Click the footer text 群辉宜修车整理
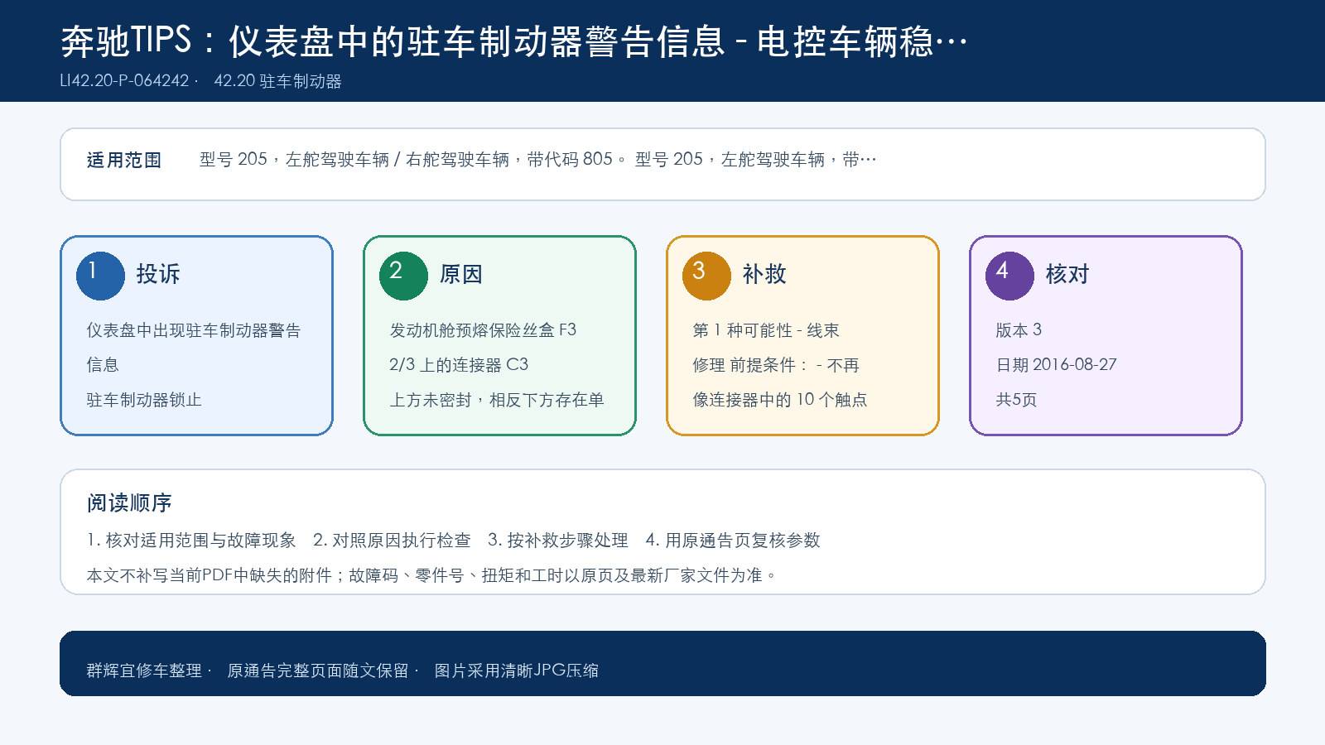The image size is (1325, 745). [x=144, y=670]
